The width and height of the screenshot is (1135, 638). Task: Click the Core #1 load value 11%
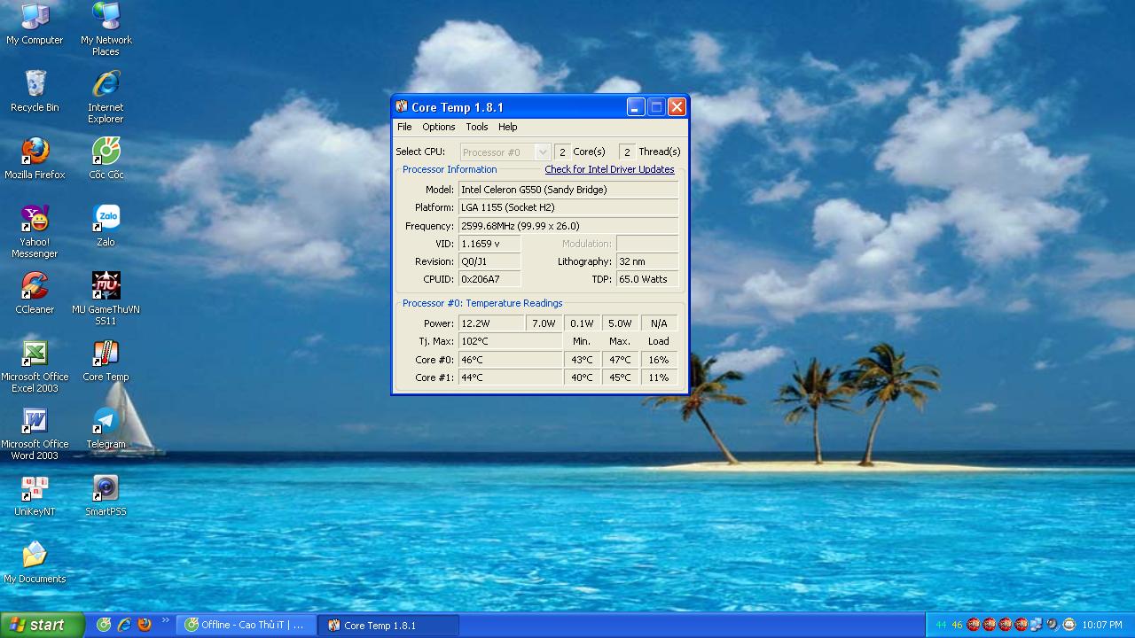click(659, 377)
